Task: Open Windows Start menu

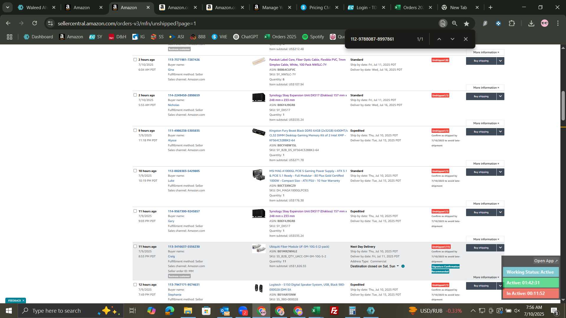Action: pyautogui.click(x=9, y=311)
